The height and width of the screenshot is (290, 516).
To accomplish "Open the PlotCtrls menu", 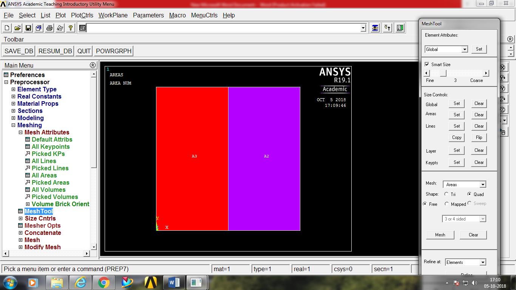I will point(82,15).
